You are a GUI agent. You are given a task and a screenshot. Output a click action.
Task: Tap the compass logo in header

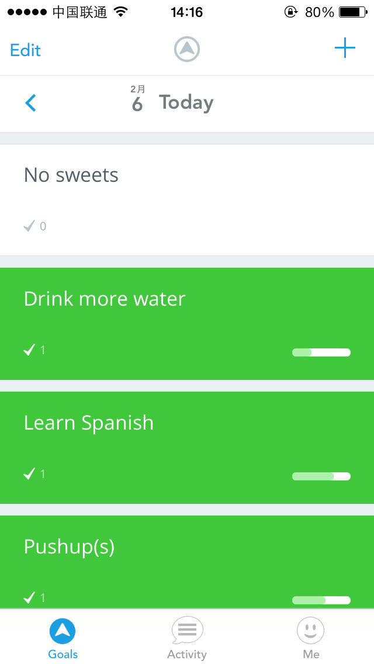click(x=187, y=49)
